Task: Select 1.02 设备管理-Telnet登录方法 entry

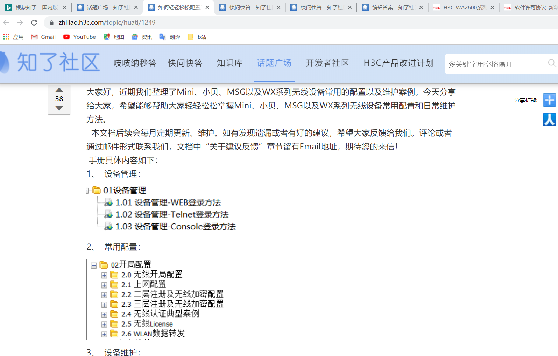Action: (x=172, y=214)
